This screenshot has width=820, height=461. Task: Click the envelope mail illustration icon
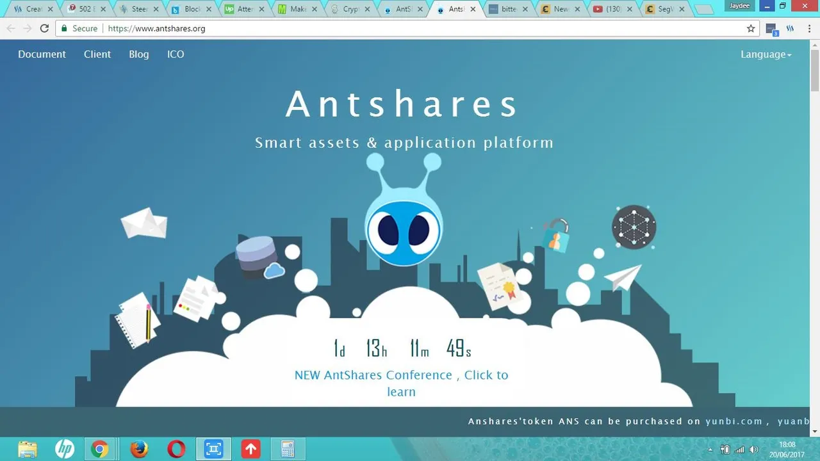(x=144, y=223)
